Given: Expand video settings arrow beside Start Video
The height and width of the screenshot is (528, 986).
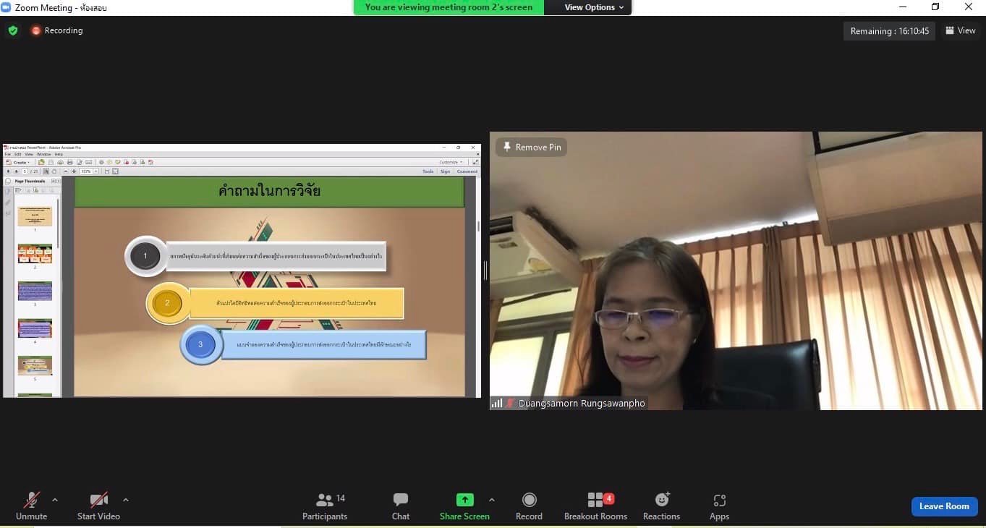Looking at the screenshot, I should (126, 500).
